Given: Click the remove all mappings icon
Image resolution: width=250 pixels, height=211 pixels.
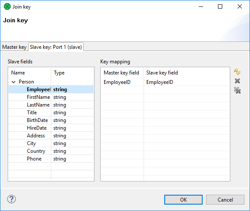Looking at the screenshot, I should pyautogui.click(x=237, y=90).
